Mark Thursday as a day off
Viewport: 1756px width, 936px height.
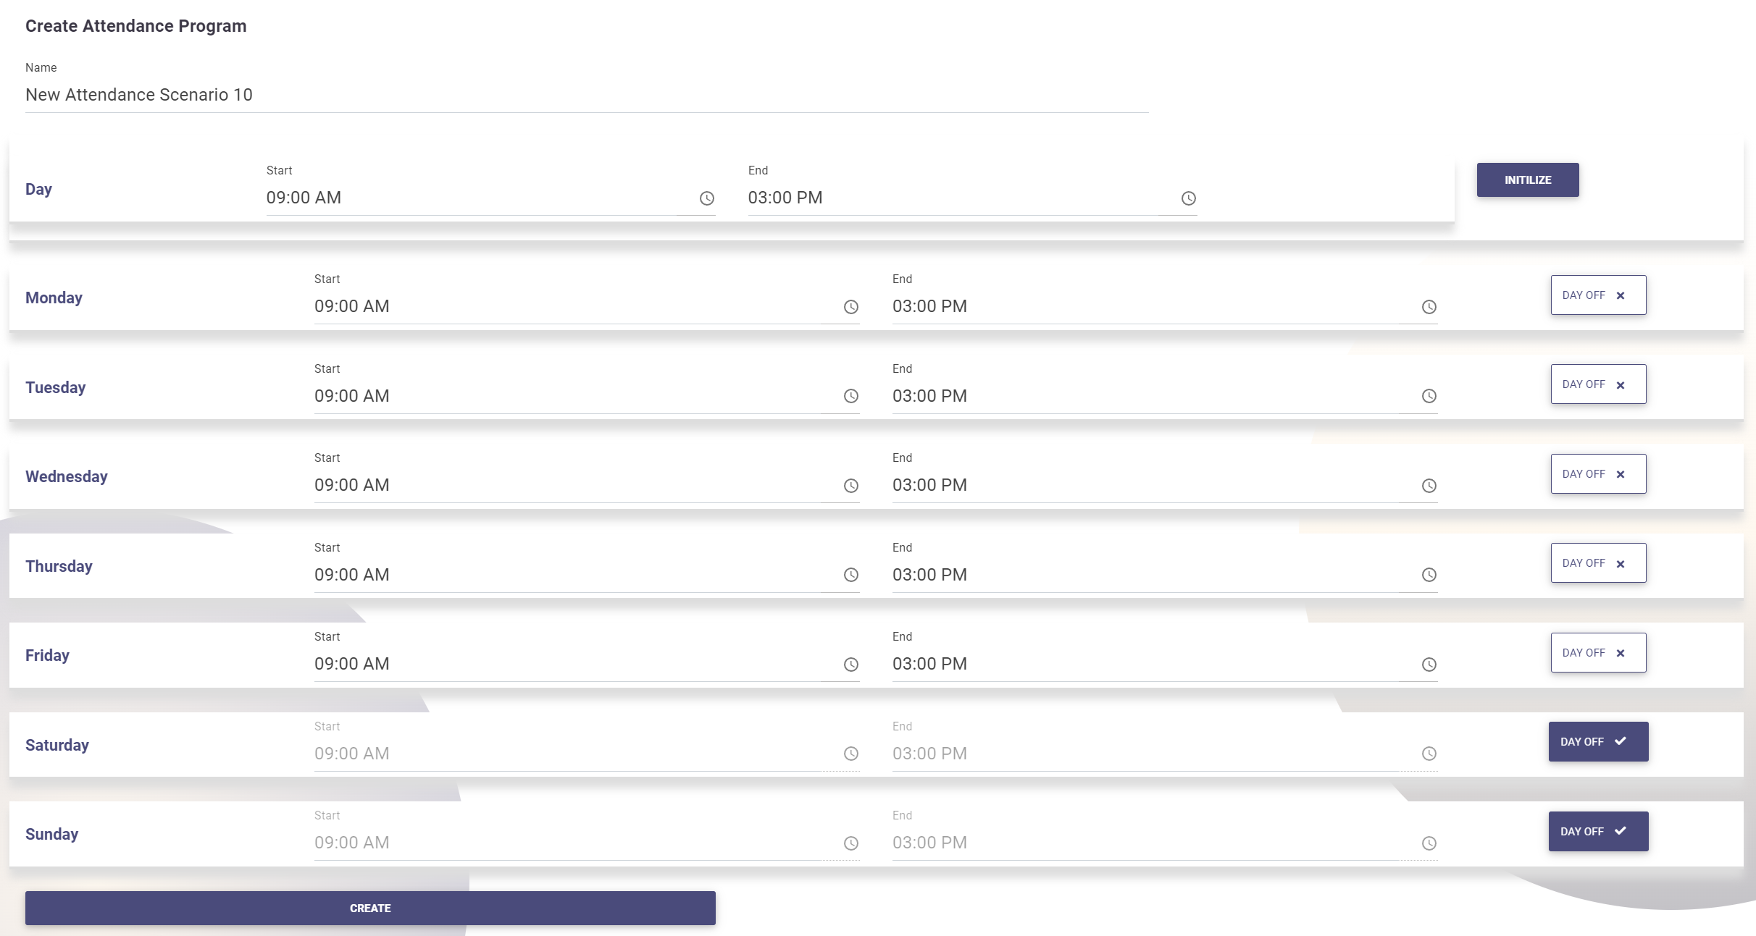[1597, 562]
